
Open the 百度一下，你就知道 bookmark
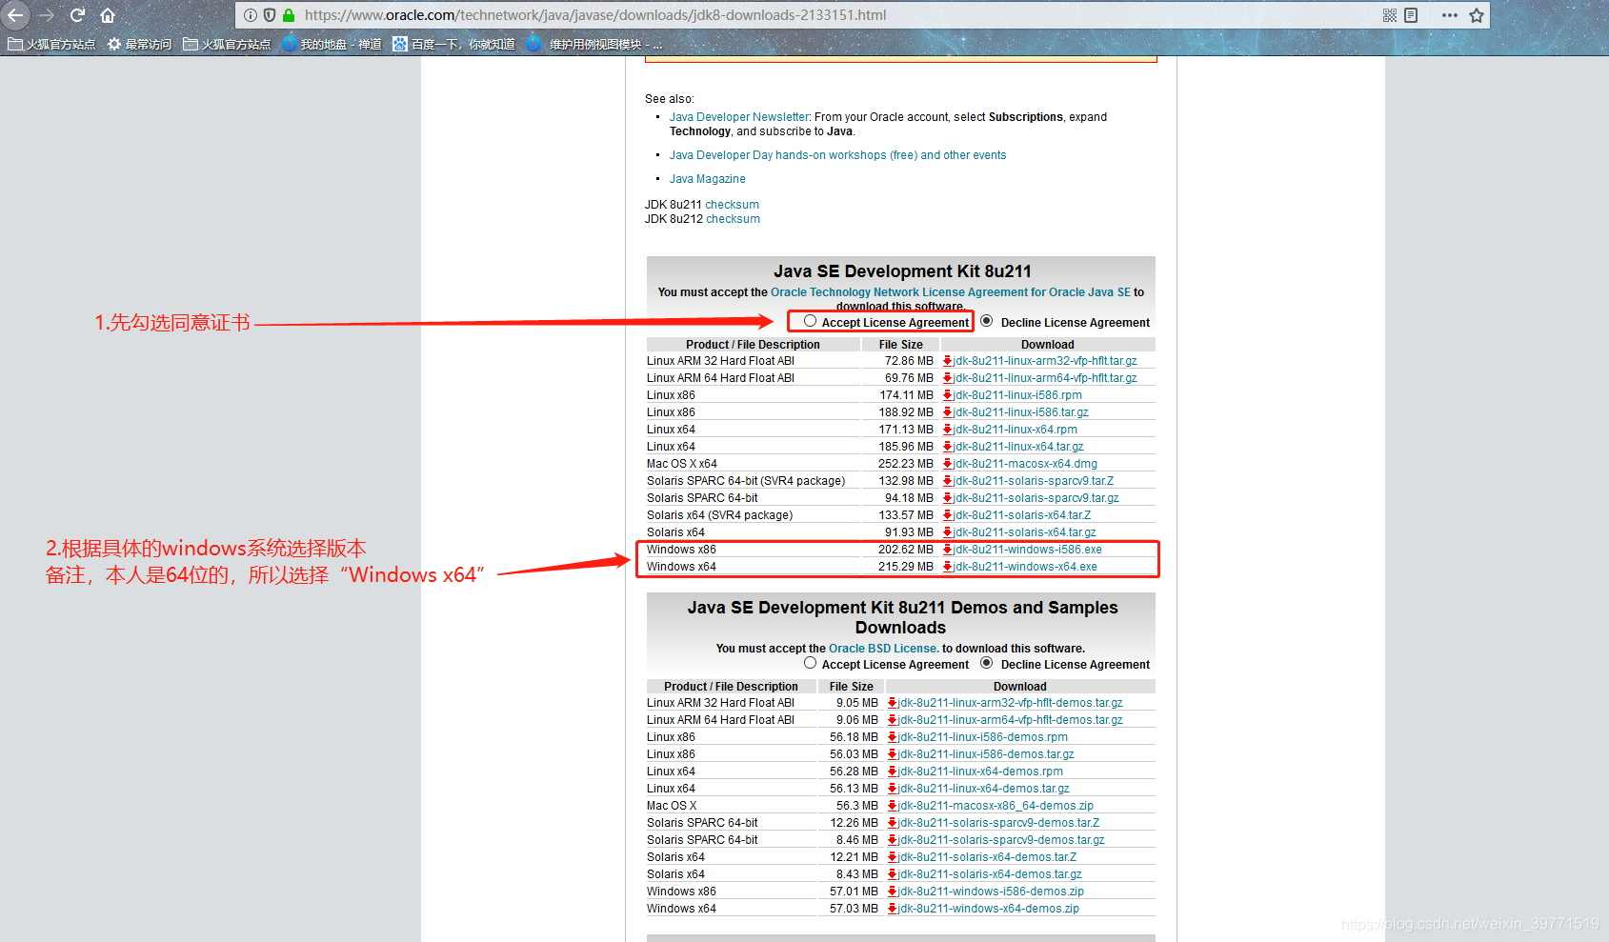pos(453,44)
